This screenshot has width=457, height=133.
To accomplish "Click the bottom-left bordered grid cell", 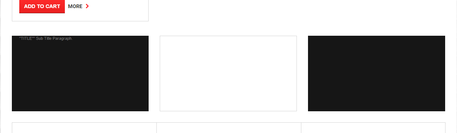I will (85, 128).
